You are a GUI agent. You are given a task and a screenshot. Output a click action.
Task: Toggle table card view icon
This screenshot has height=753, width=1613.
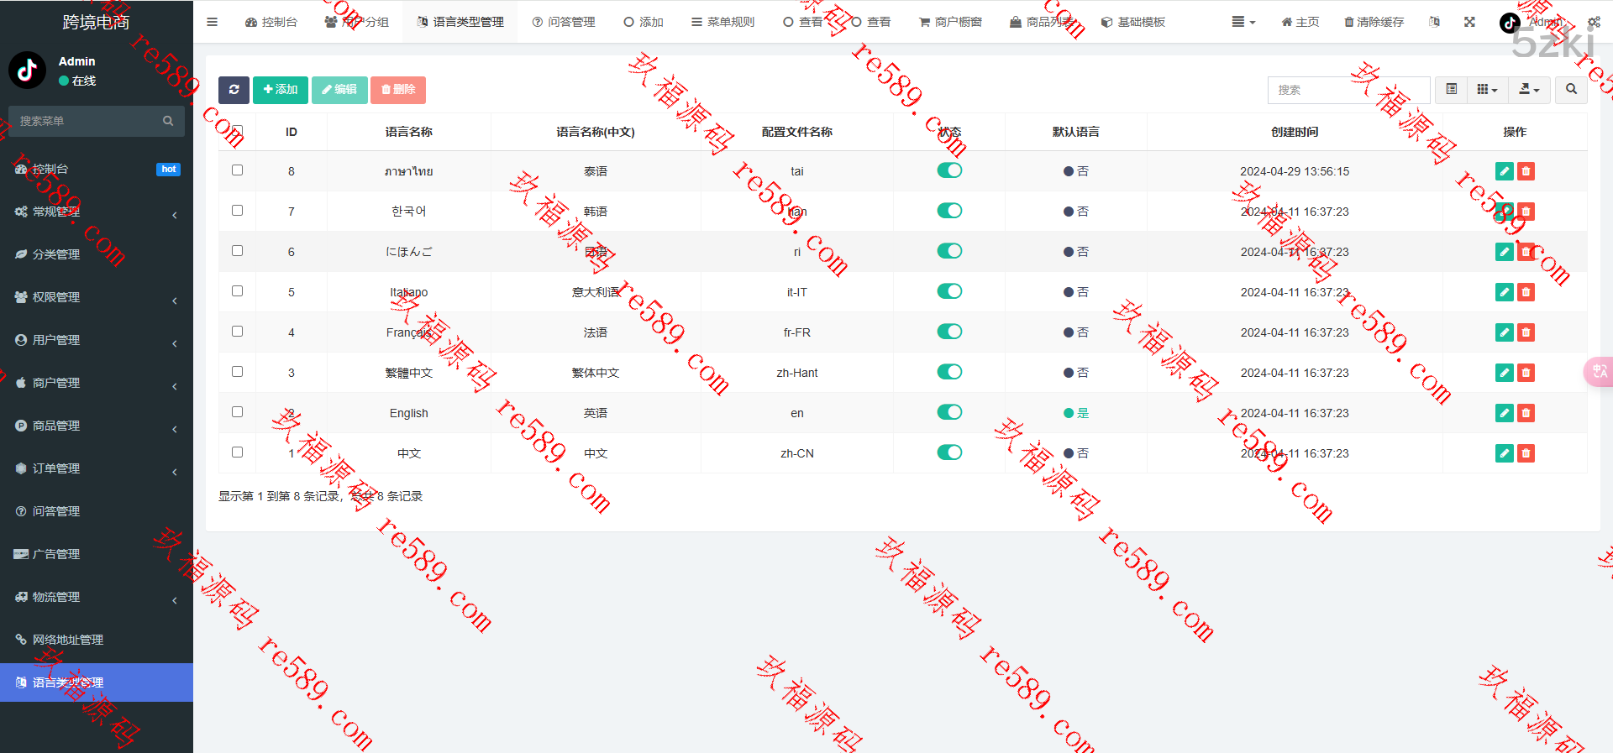click(x=1451, y=89)
